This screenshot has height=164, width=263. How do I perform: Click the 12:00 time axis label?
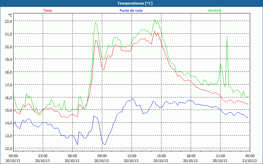point(132,156)
